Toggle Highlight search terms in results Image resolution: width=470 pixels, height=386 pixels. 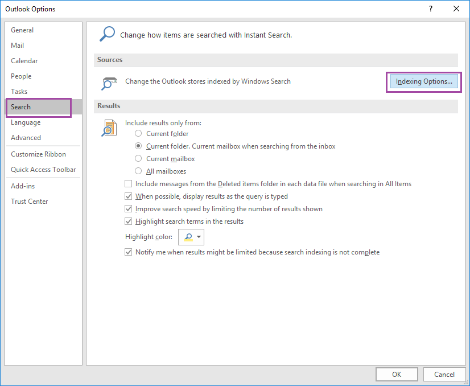(x=128, y=221)
